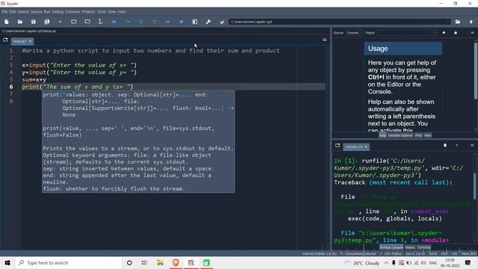Go to parent directory arrow icon
Viewport: 478px width, 269px height.
coord(471,22)
